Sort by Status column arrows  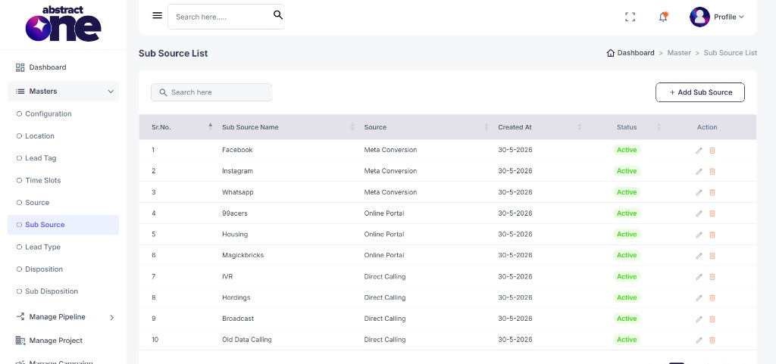[659, 127]
